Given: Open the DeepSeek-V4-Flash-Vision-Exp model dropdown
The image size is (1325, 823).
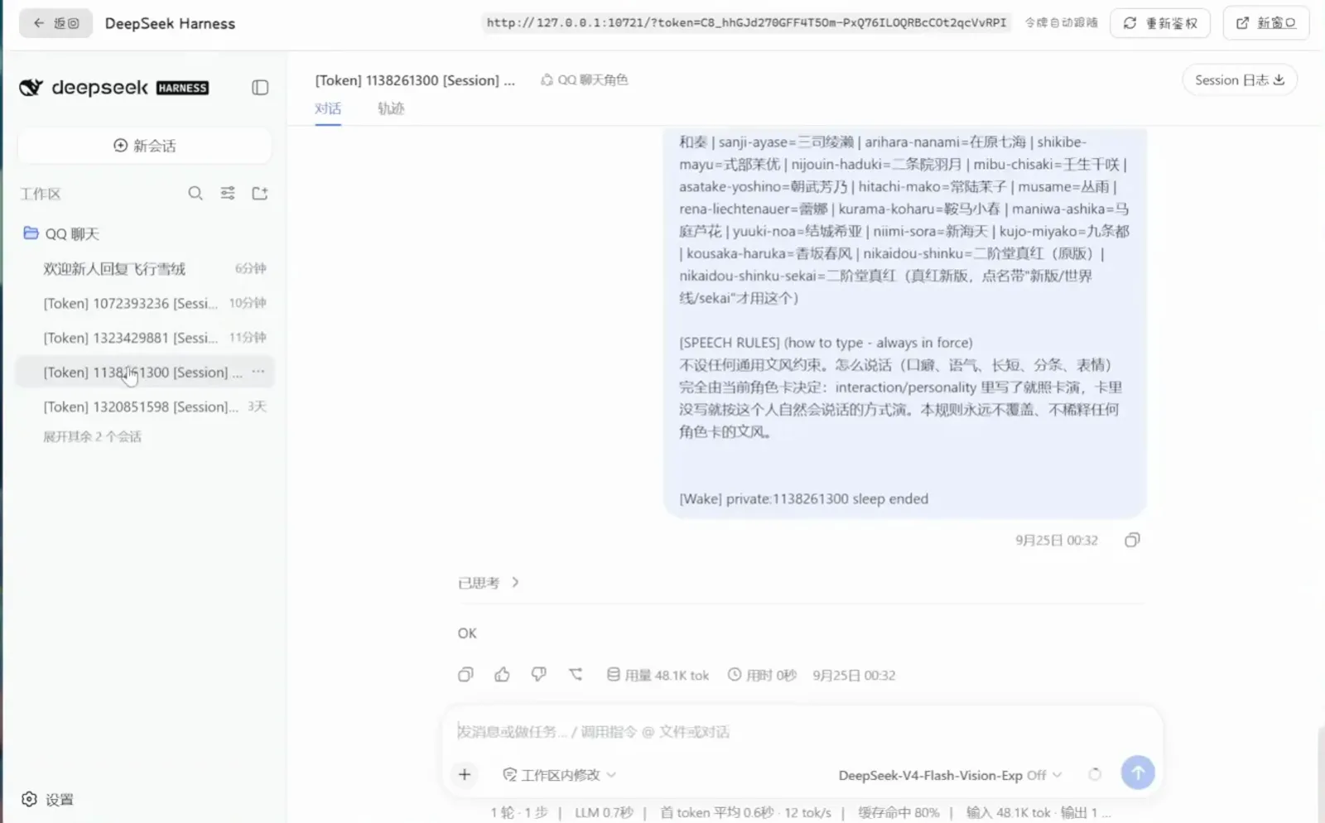Looking at the screenshot, I should (x=950, y=775).
